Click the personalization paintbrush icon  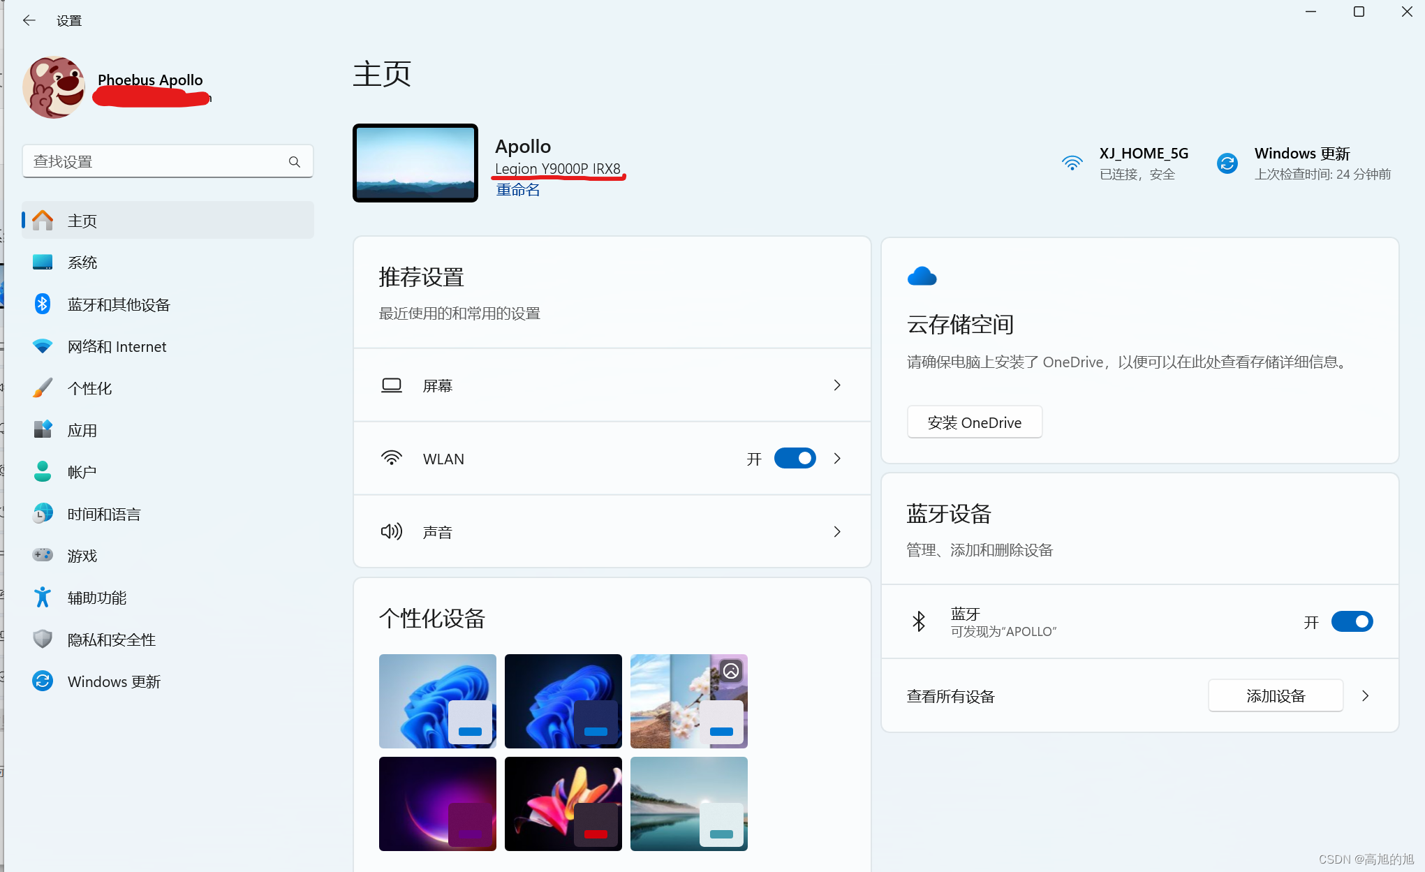(43, 388)
